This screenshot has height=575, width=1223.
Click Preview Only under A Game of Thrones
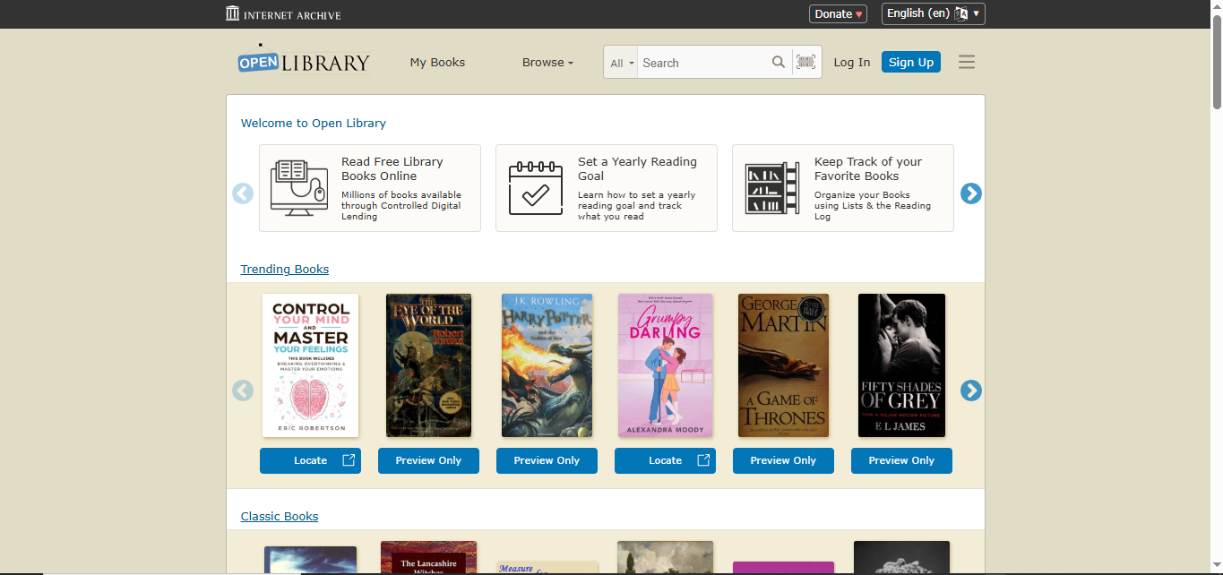tap(783, 460)
